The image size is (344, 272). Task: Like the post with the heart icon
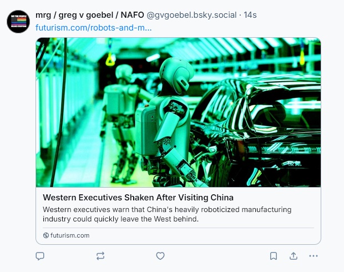tap(160, 256)
